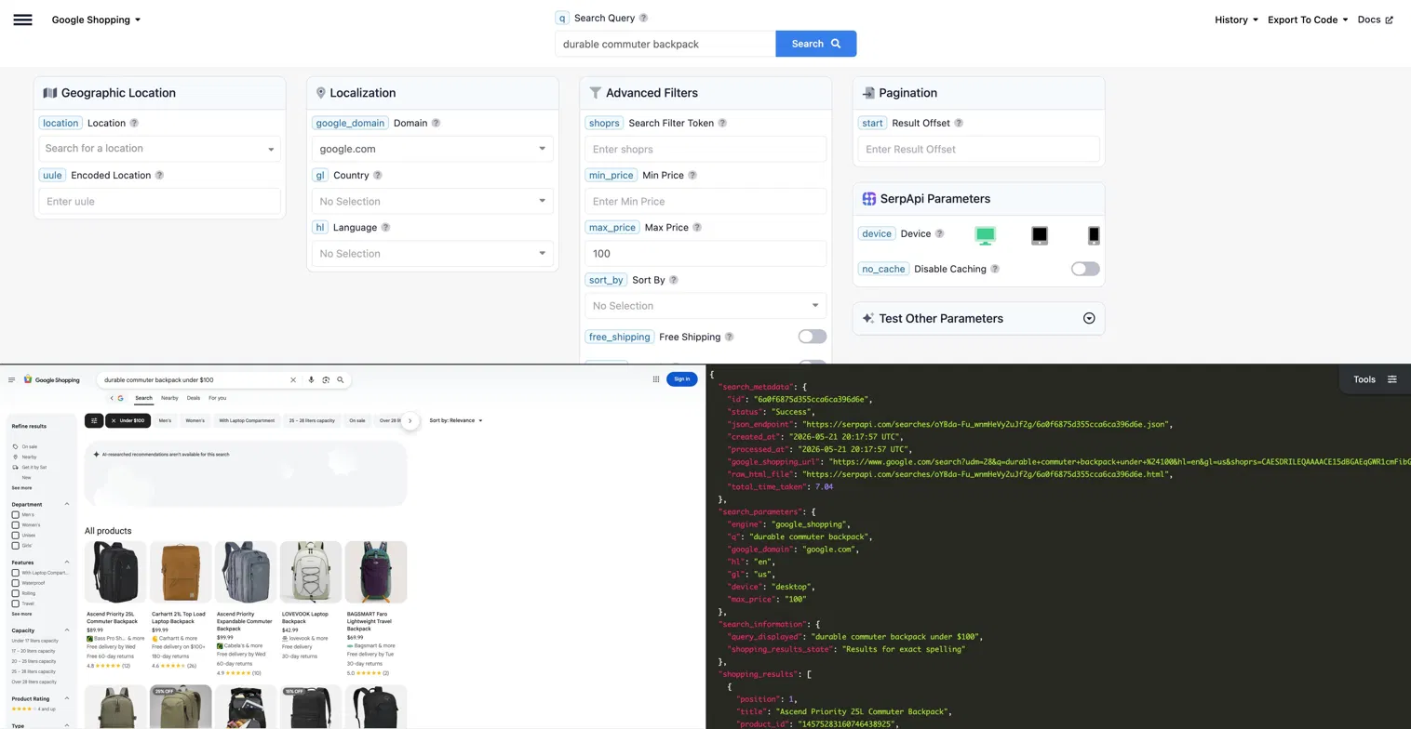Check the Waterproof feature checkbox

(x=16, y=583)
